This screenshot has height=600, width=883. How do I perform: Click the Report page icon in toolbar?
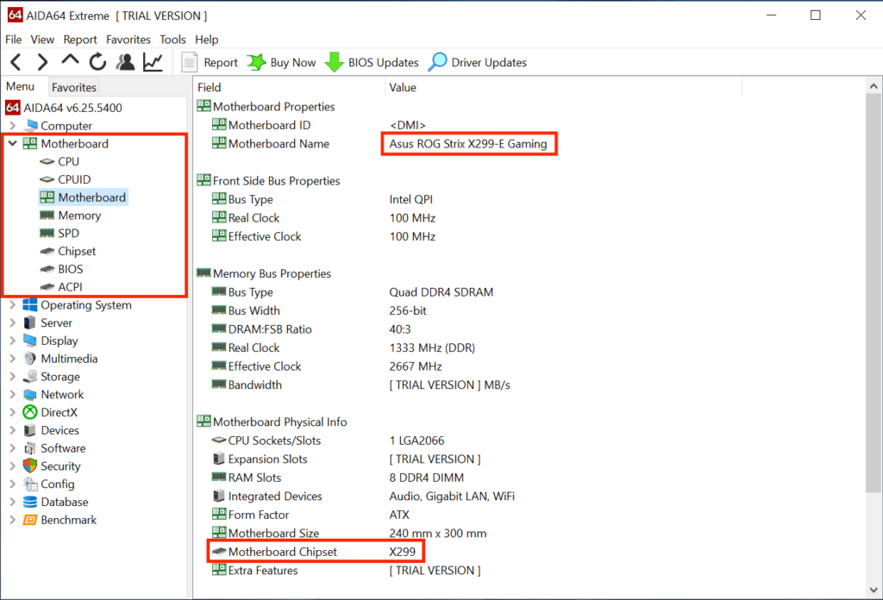(x=189, y=62)
